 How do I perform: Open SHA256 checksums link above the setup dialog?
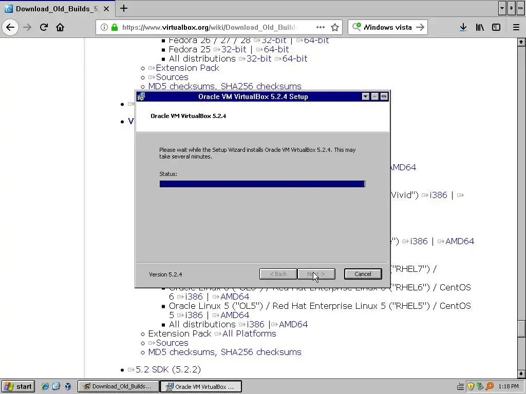pos(261,86)
